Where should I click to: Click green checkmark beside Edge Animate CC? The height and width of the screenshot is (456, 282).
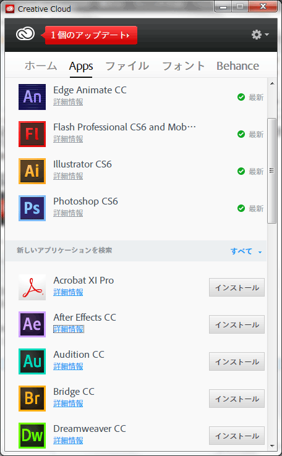pyautogui.click(x=241, y=97)
